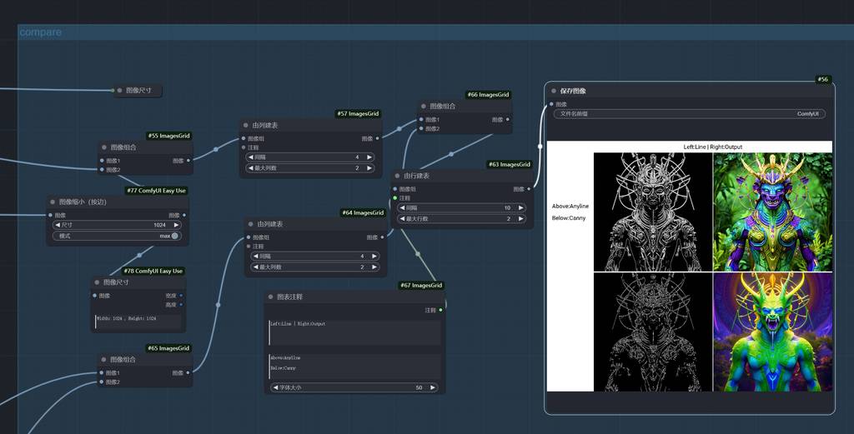
Task: Click the collapsed 图像尺寸 node at top
Action: (x=138, y=90)
